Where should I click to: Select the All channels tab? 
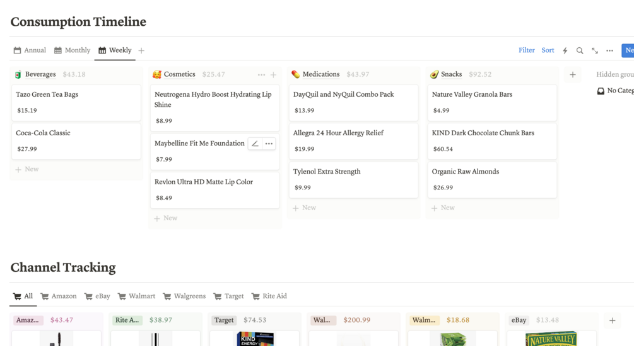[23, 296]
